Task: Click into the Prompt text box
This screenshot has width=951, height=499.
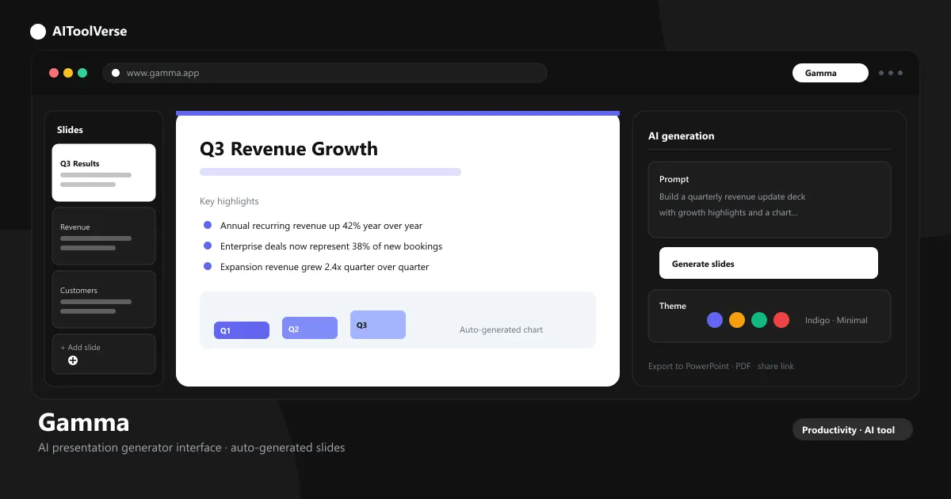Action: 770,200
